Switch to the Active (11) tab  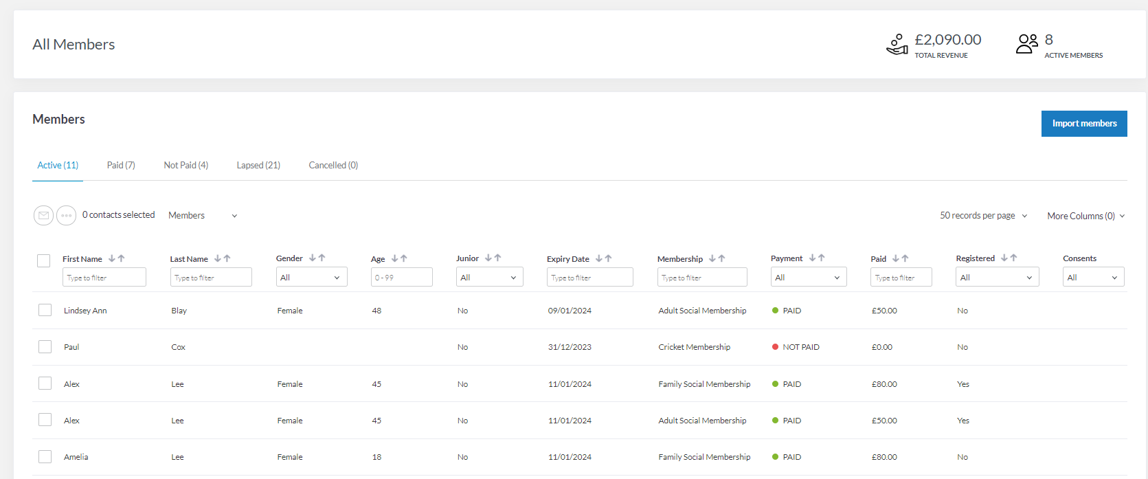tap(58, 166)
